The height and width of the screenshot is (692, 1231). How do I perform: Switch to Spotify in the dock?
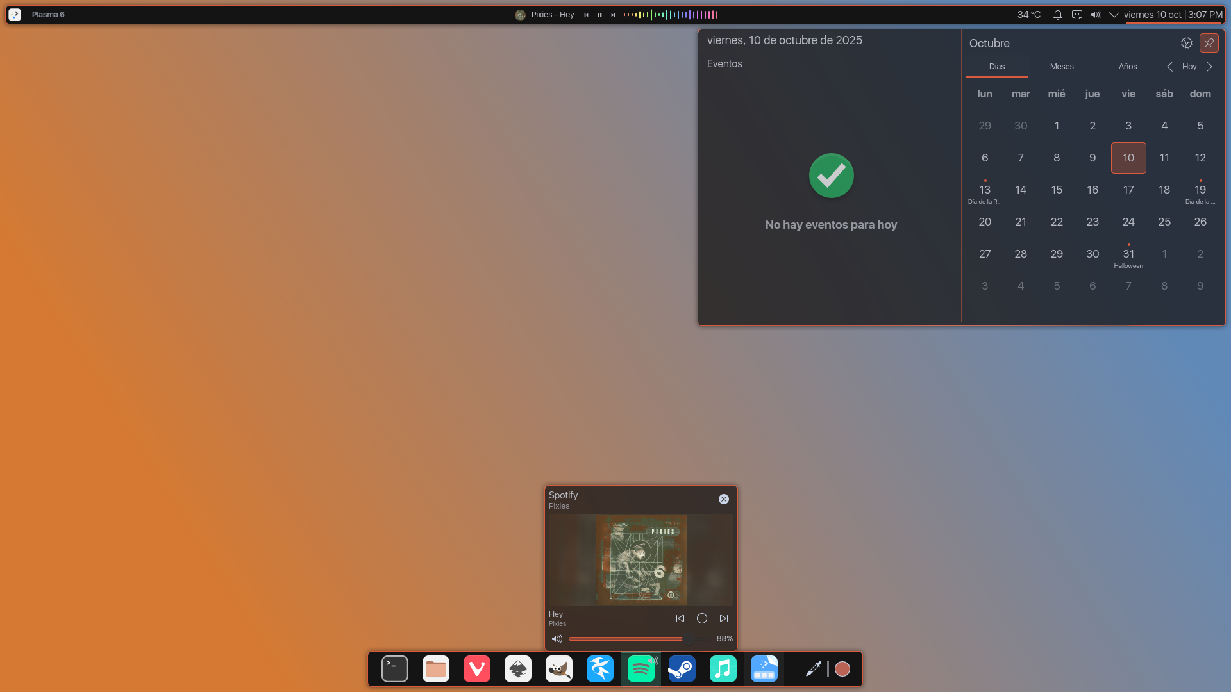(641, 669)
